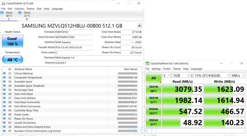Click status dot for Data Units Written
Viewport: 247px width, 136px height.
[4, 98]
